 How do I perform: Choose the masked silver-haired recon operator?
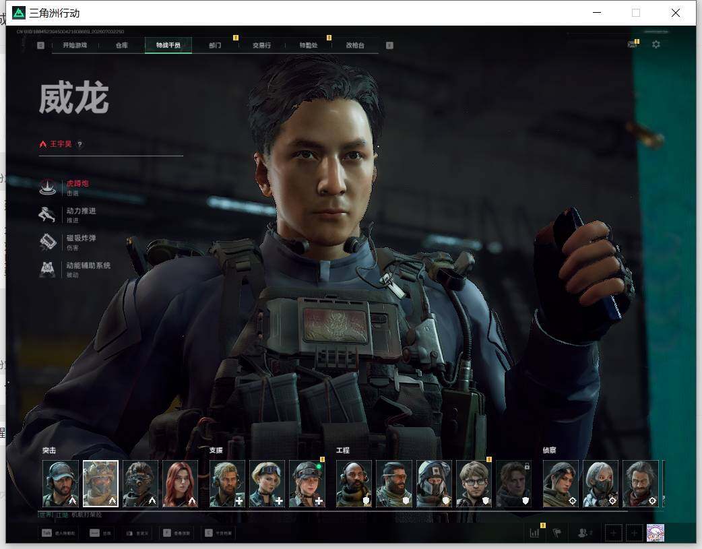600,484
